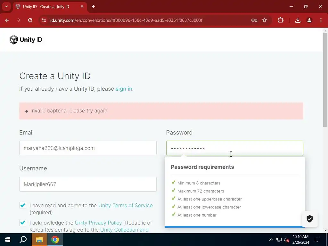Follow the sign in link

[124, 89]
